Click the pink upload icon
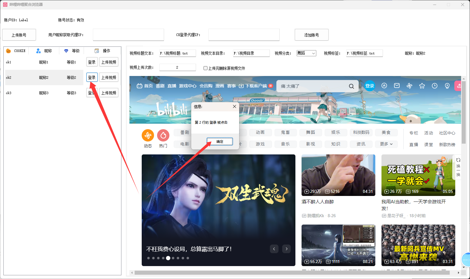The width and height of the screenshot is (470, 279). click(x=458, y=86)
